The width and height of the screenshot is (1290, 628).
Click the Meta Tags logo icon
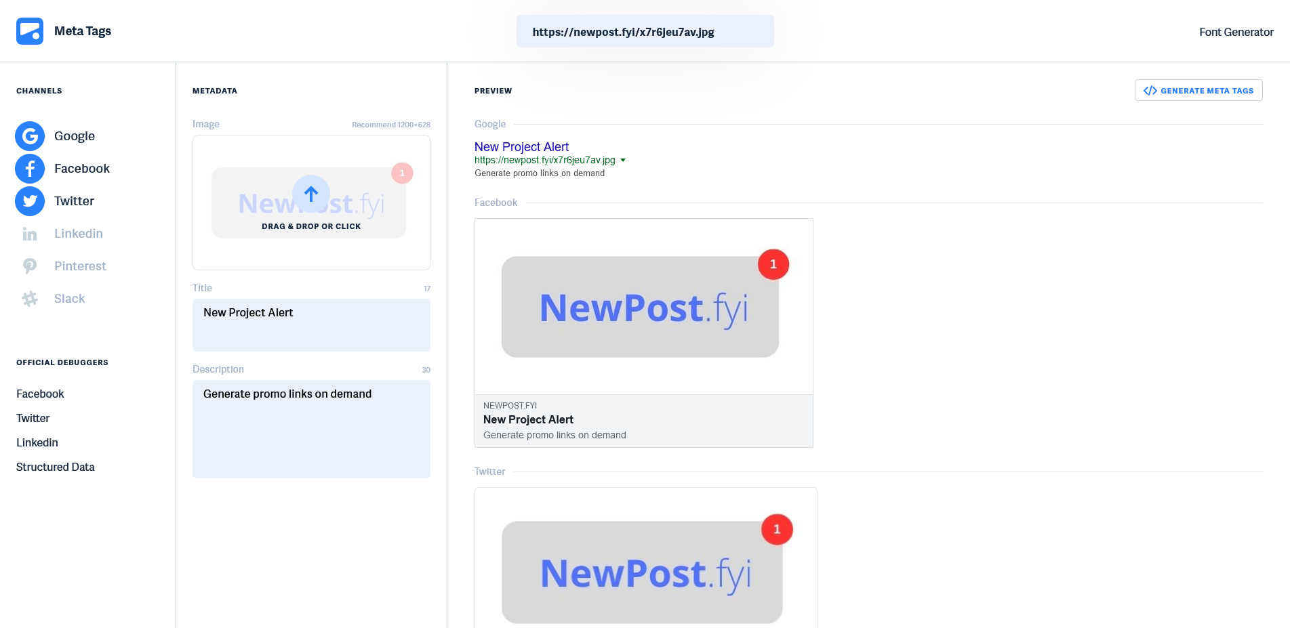point(30,31)
